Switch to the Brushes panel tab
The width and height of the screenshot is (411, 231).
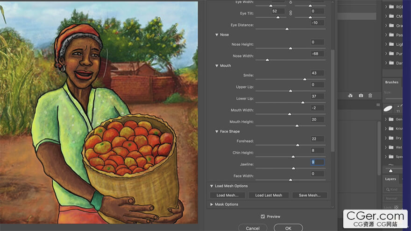391,82
